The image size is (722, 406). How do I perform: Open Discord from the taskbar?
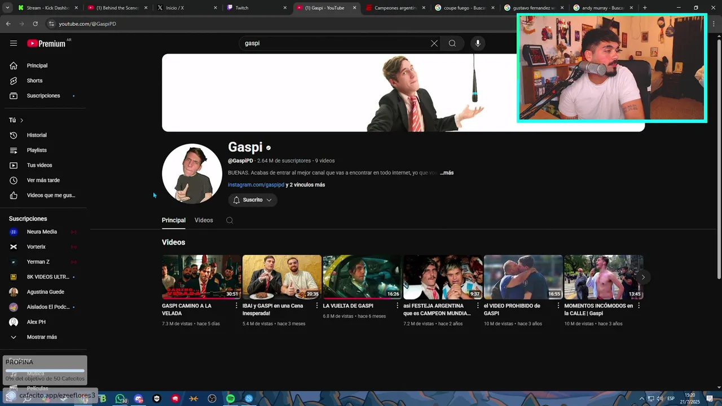139,399
